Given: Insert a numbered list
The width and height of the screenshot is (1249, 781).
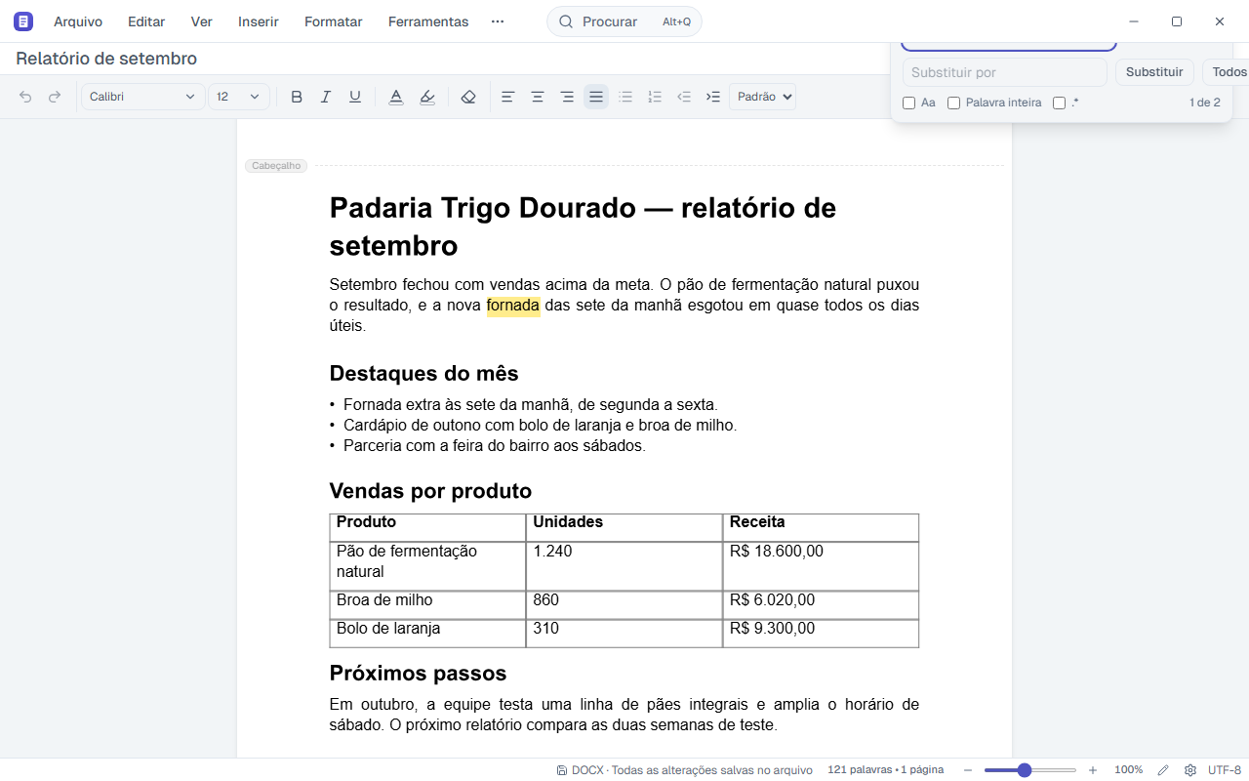Looking at the screenshot, I should coord(655,97).
